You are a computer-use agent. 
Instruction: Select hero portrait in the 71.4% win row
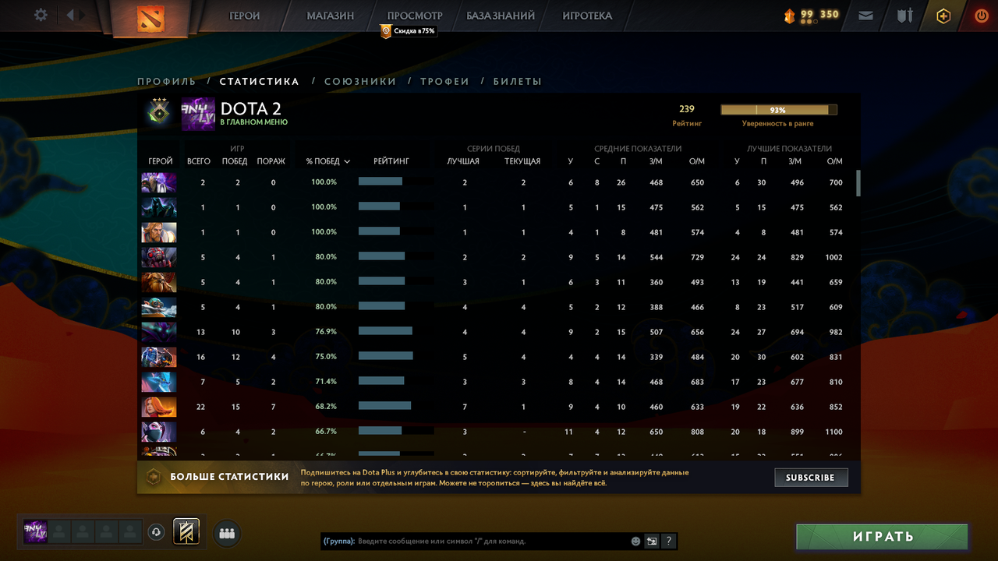pyautogui.click(x=159, y=382)
